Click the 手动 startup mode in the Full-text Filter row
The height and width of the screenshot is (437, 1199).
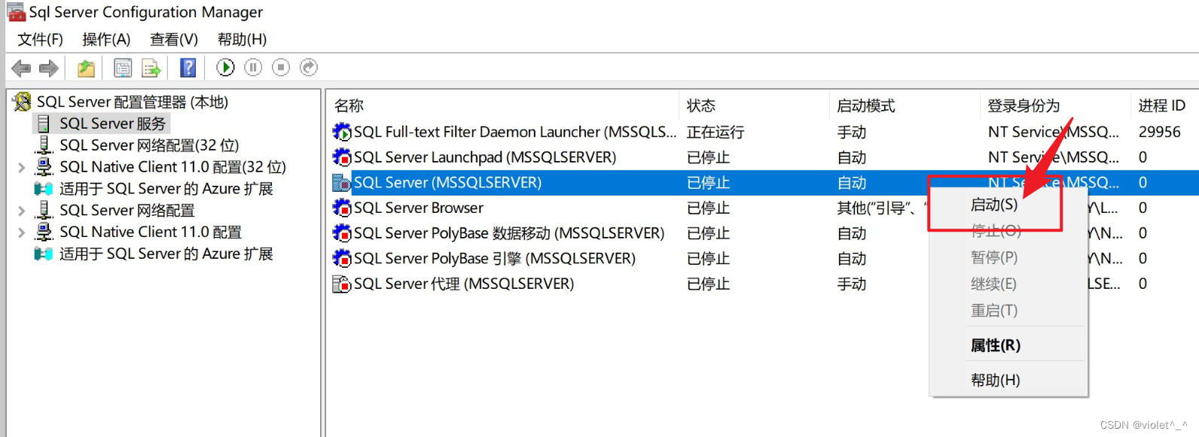coord(852,132)
